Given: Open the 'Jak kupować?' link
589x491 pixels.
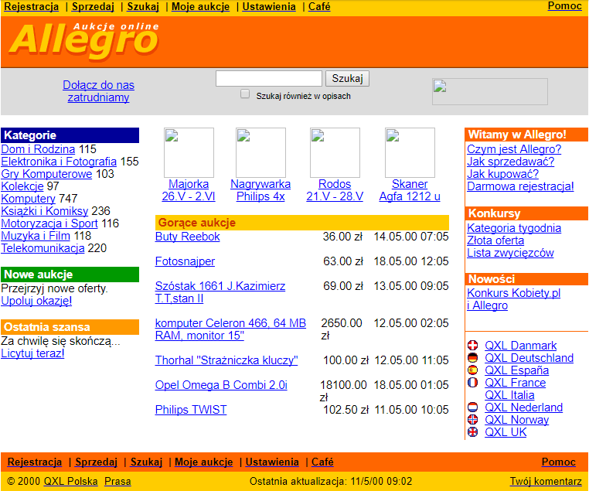Looking at the screenshot, I should click(503, 174).
